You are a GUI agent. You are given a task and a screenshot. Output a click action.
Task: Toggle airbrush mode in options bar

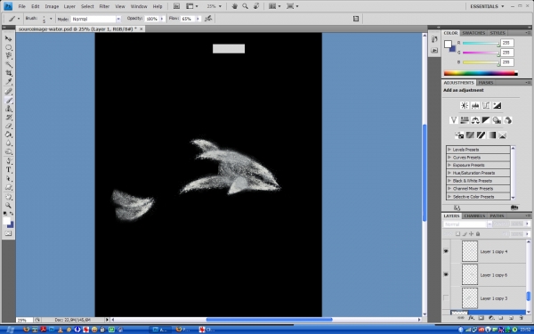208,19
